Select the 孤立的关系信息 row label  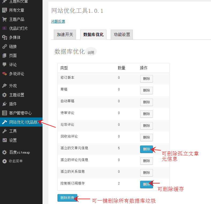[72, 172]
